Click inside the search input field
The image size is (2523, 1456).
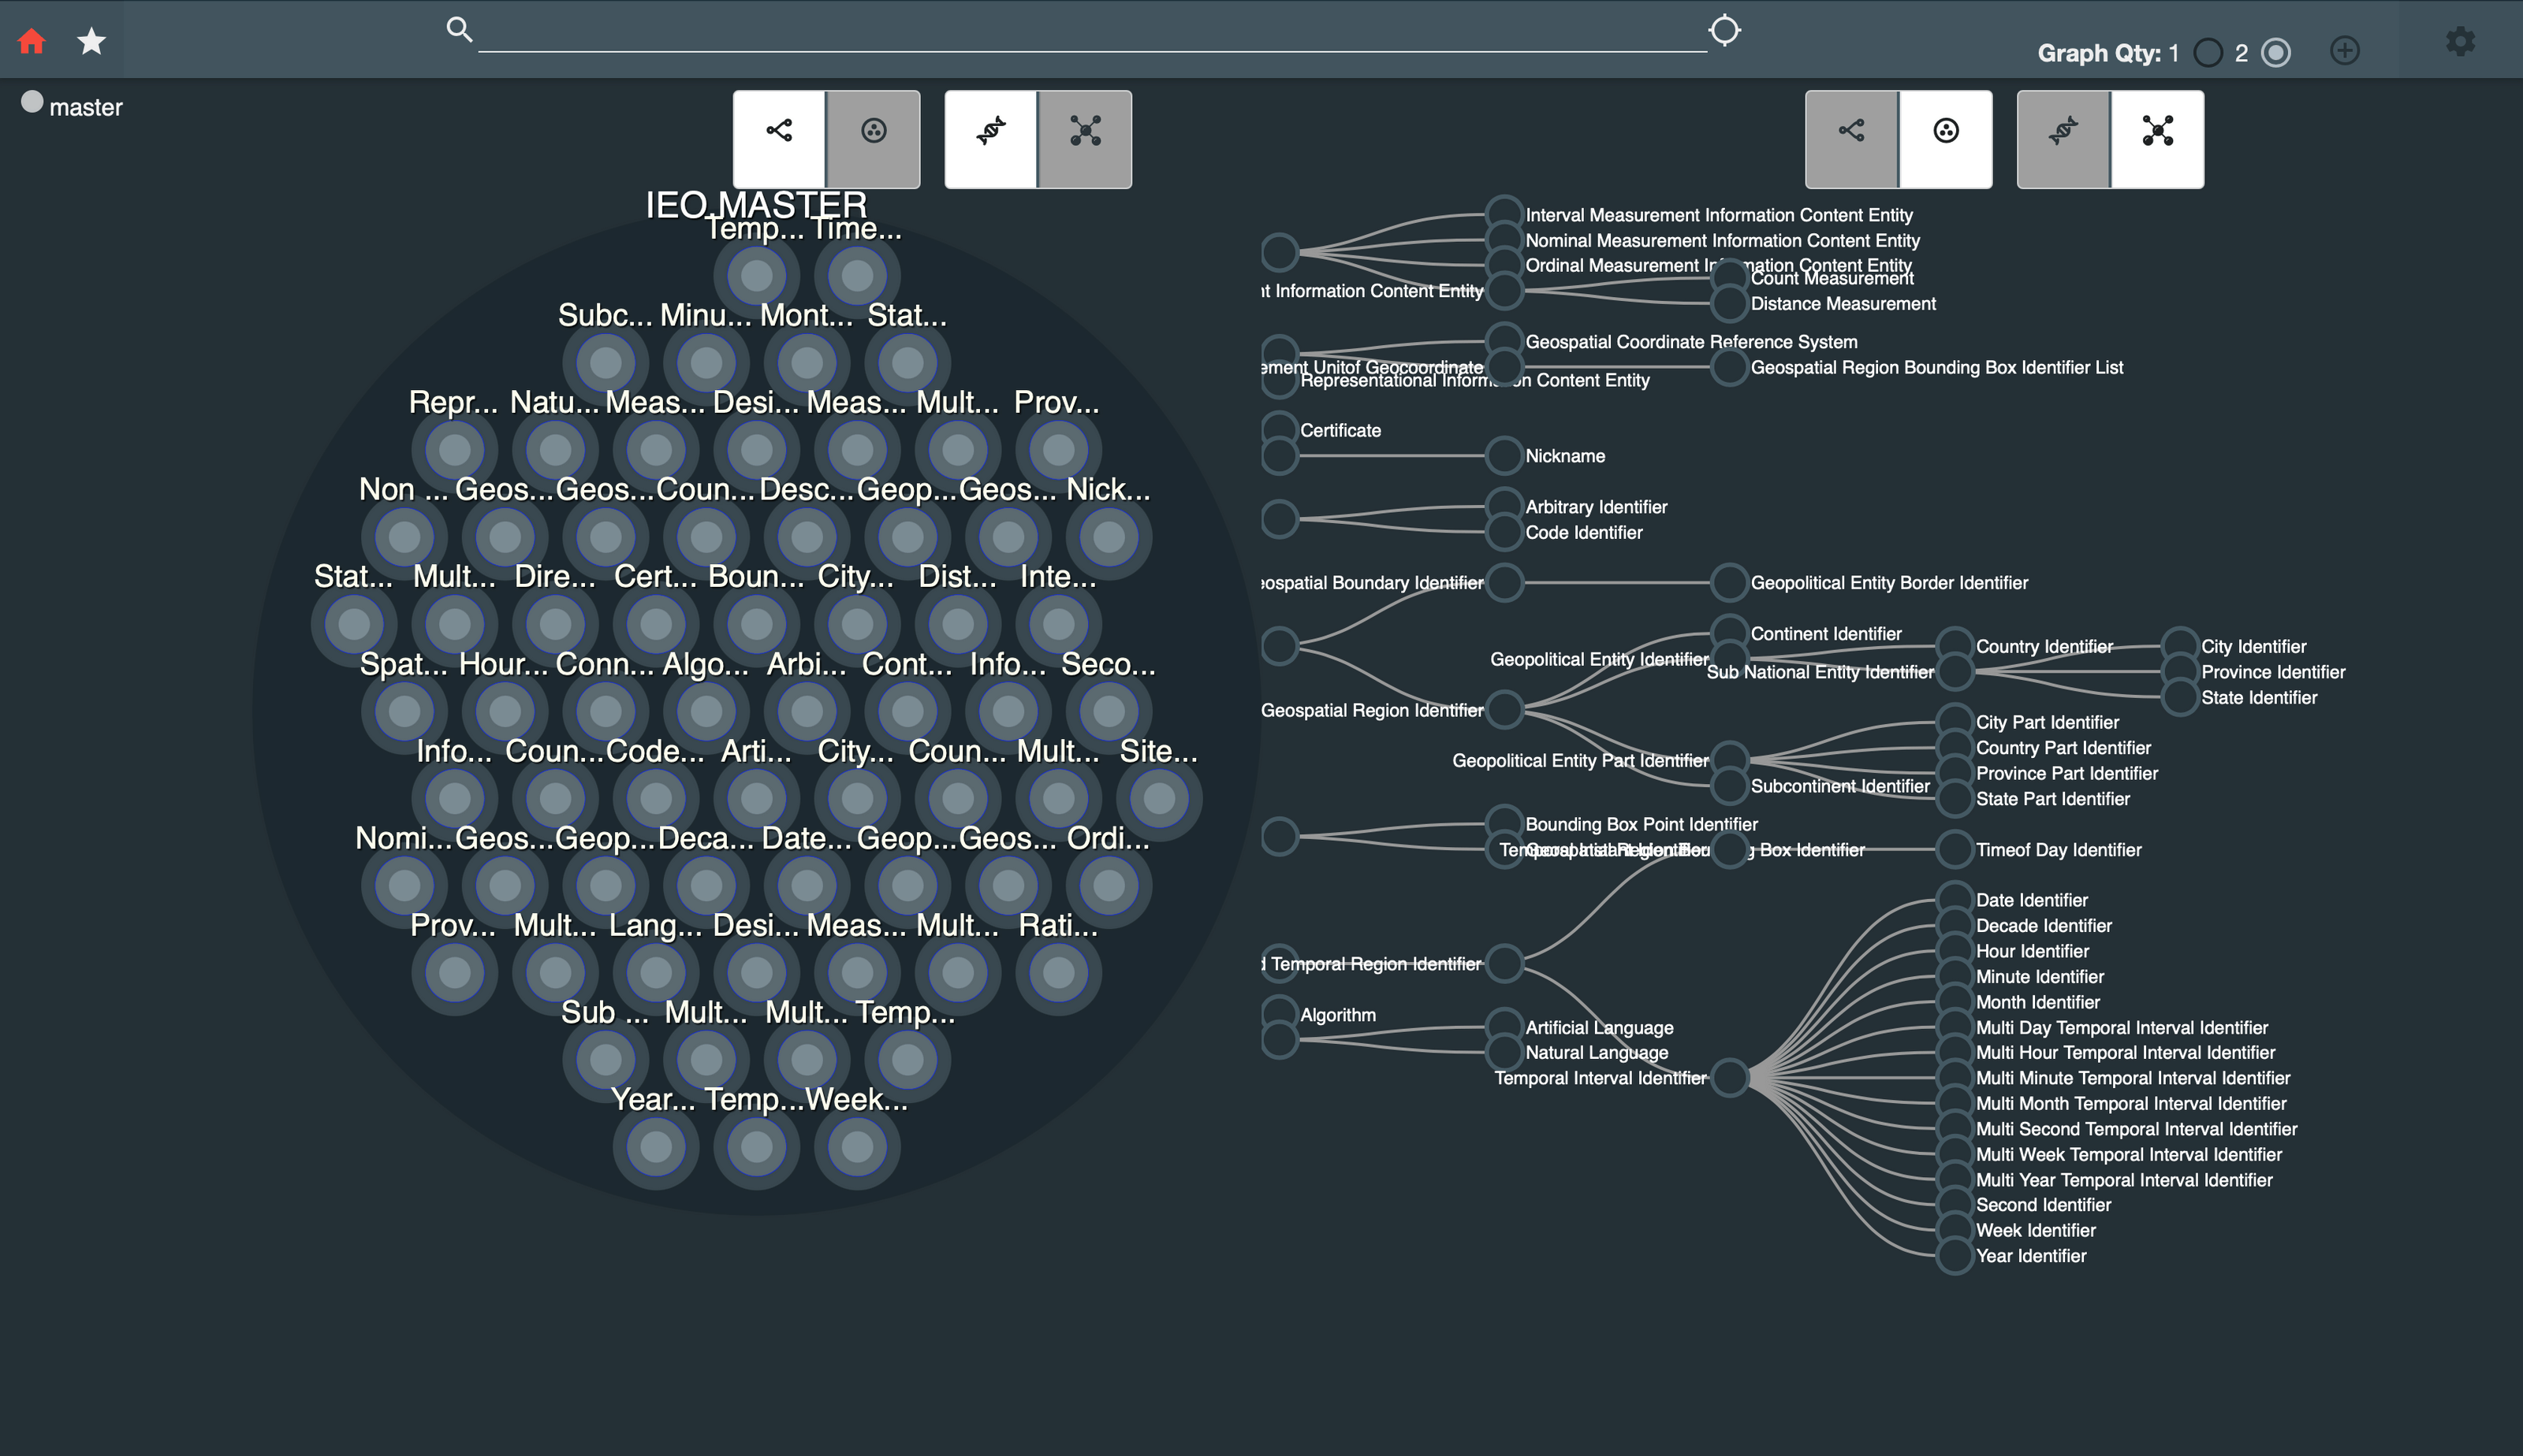(x=1090, y=35)
